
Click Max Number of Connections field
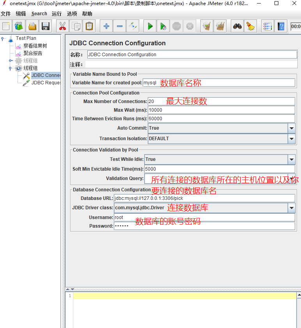click(221, 102)
